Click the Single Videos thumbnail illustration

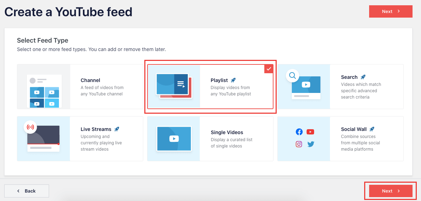pos(174,139)
